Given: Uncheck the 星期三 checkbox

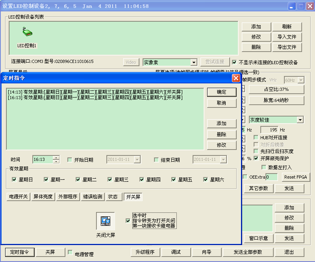Looking at the screenshot, I should pos(110,180).
